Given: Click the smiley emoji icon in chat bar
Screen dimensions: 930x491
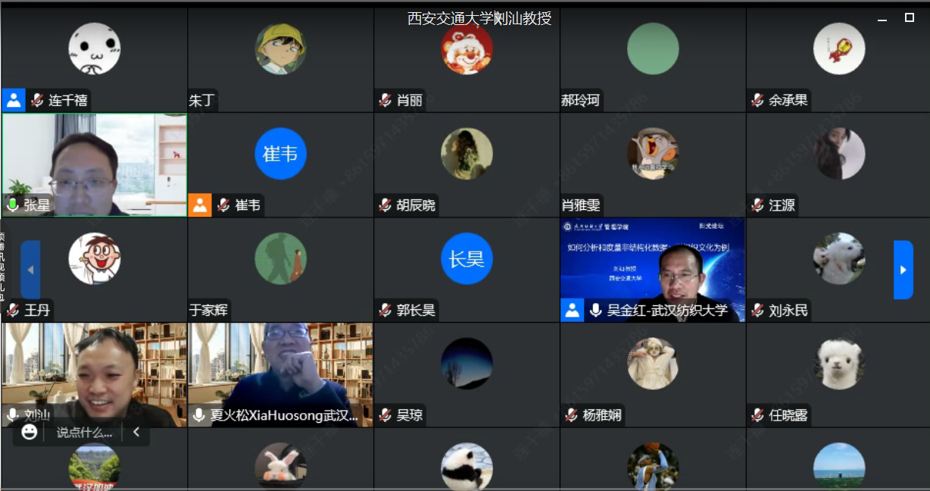Looking at the screenshot, I should tap(30, 432).
